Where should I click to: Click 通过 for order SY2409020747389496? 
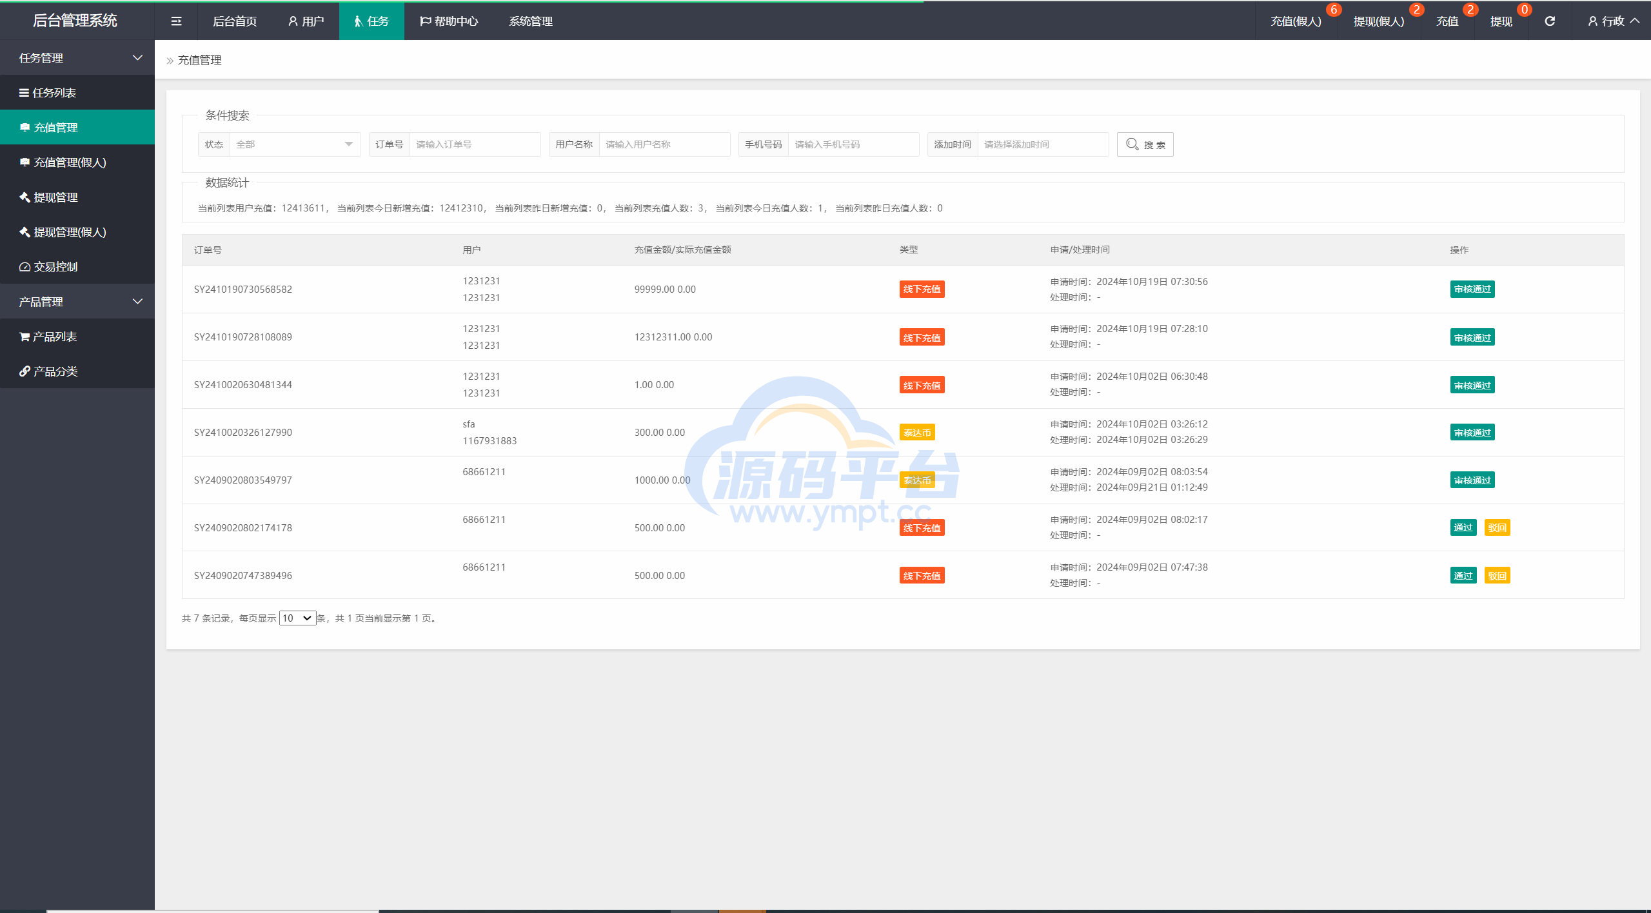pos(1463,575)
